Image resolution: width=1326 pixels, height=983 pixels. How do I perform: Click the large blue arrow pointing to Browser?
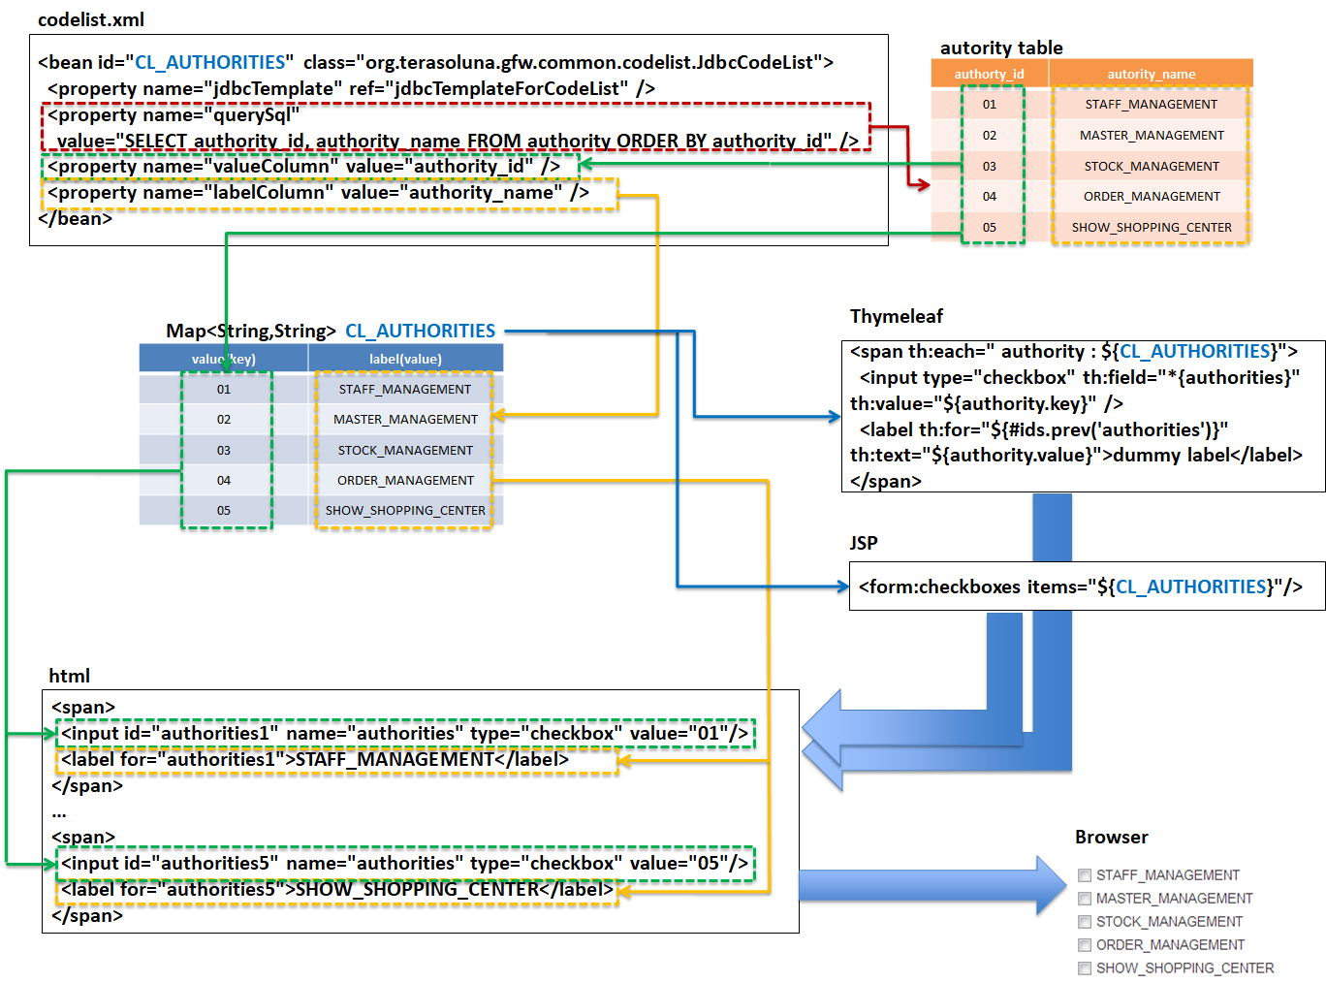tap(931, 885)
